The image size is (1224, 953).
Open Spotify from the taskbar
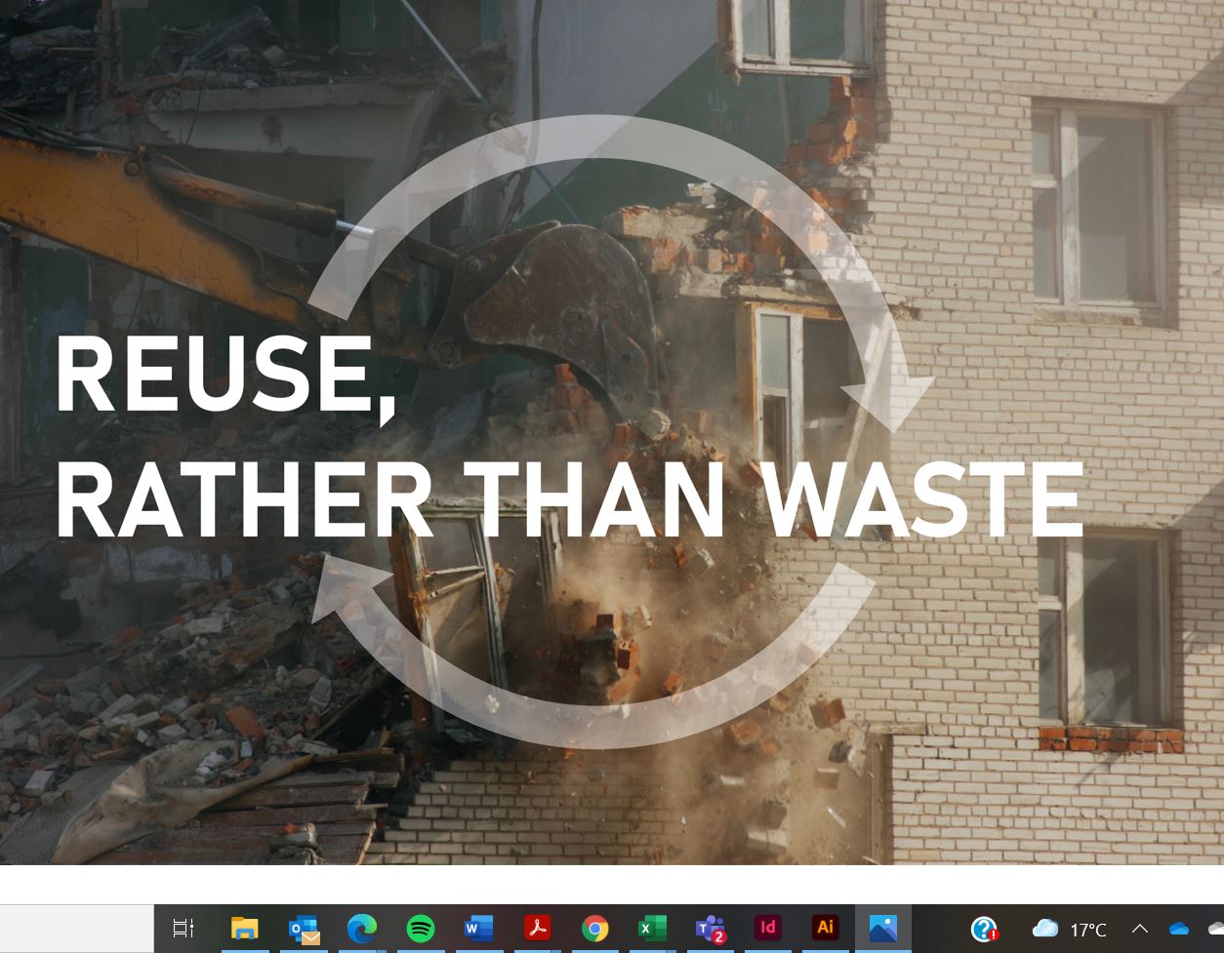[x=421, y=929]
